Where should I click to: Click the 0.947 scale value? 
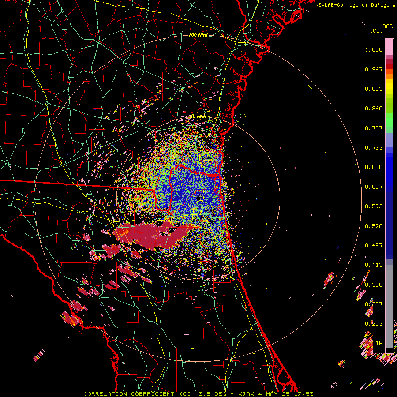pos(374,69)
